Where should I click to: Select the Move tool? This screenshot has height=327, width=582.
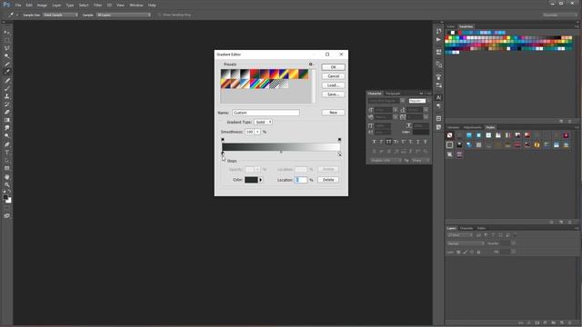[7, 33]
